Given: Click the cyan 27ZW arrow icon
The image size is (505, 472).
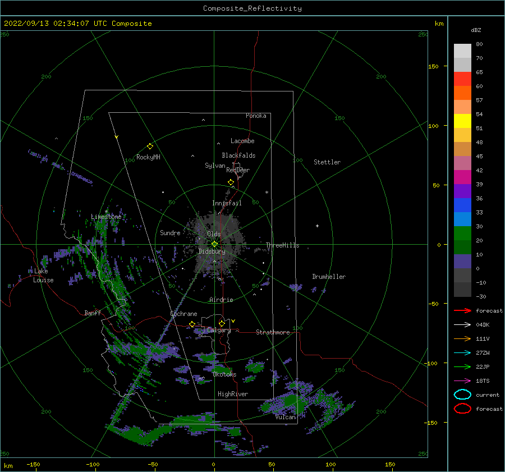Looking at the screenshot, I should (462, 353).
